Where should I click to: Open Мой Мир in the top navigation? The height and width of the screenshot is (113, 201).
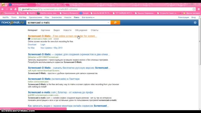tap(23, 18)
